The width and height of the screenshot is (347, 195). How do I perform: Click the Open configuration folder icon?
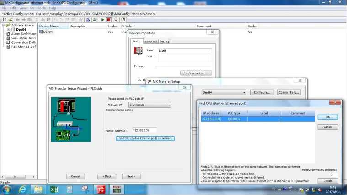(11, 20)
